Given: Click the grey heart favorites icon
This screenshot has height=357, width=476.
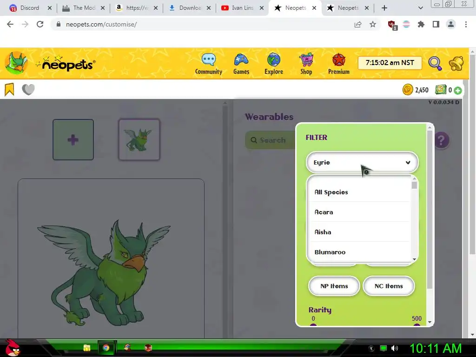Looking at the screenshot, I should [x=28, y=90].
